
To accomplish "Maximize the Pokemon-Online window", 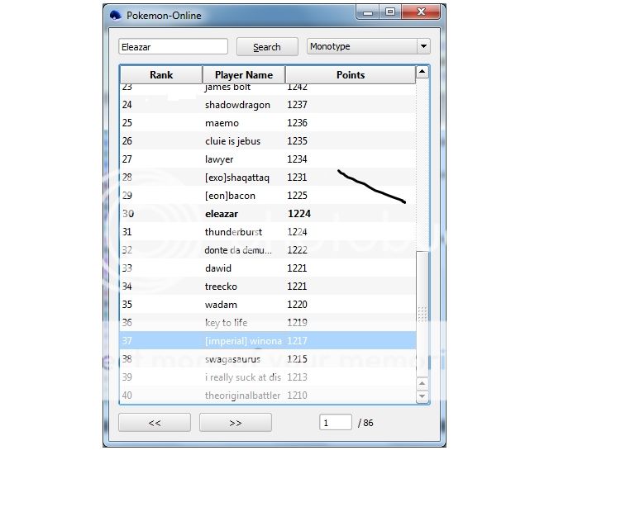I will [390, 12].
